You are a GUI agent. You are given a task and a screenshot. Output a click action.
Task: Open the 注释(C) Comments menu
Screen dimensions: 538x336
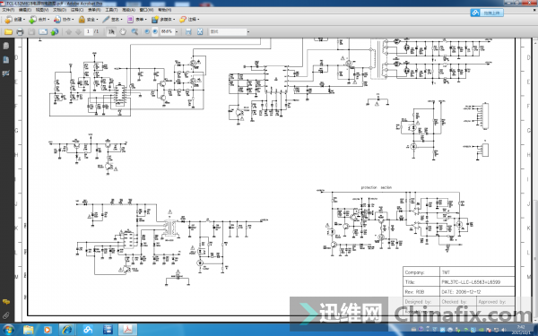[x=76, y=10]
